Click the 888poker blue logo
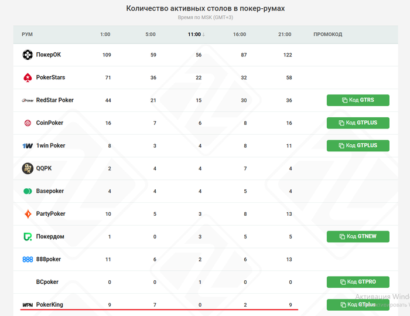Image resolution: width=410 pixels, height=316 pixels. click(28, 259)
